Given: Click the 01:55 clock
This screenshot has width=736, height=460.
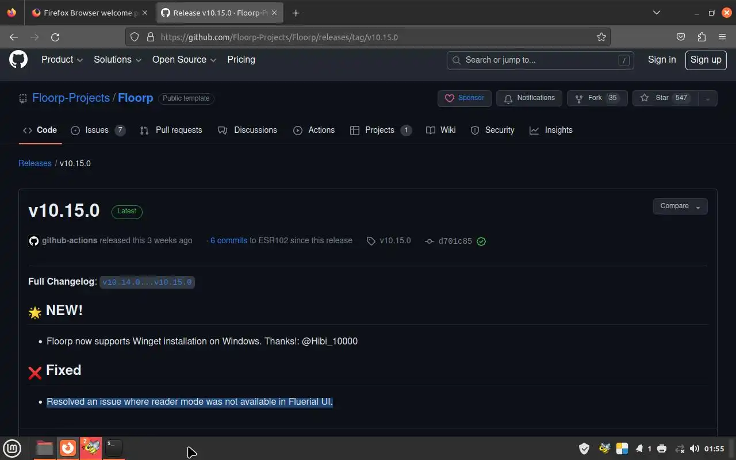Looking at the screenshot, I should tap(714, 448).
